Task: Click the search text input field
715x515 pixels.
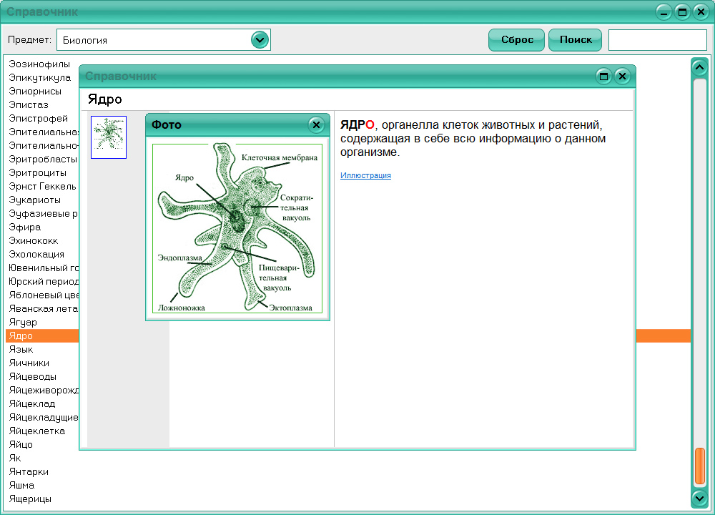Action: pyautogui.click(x=657, y=40)
